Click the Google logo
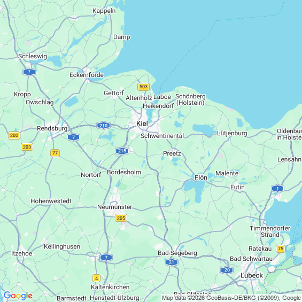 (18, 296)
